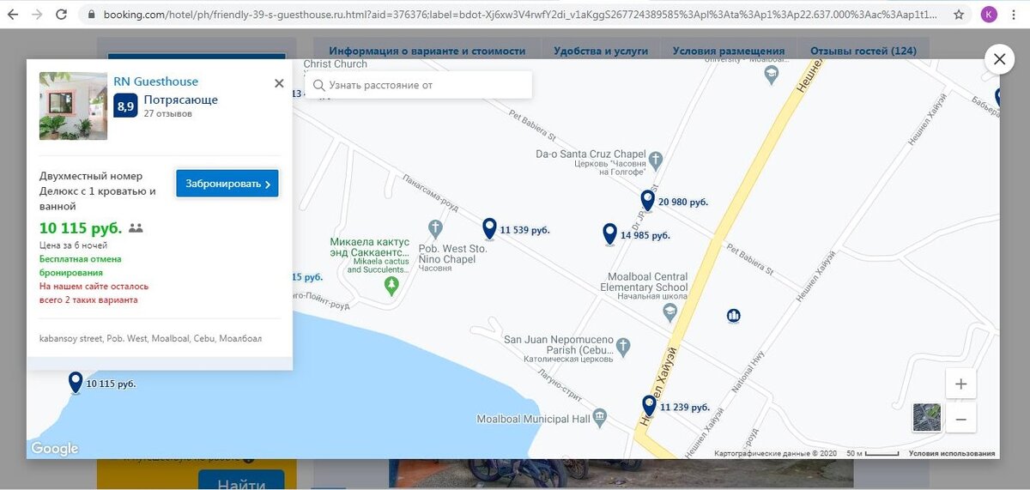Click the 10 115 руб. price text
Screen dimensions: 1030x490
coord(80,228)
